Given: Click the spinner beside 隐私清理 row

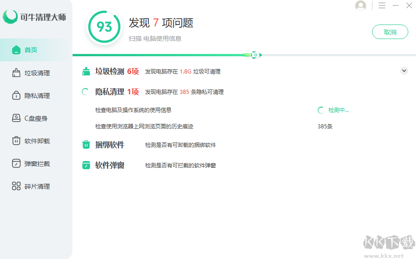Looking at the screenshot, I should pos(85,92).
